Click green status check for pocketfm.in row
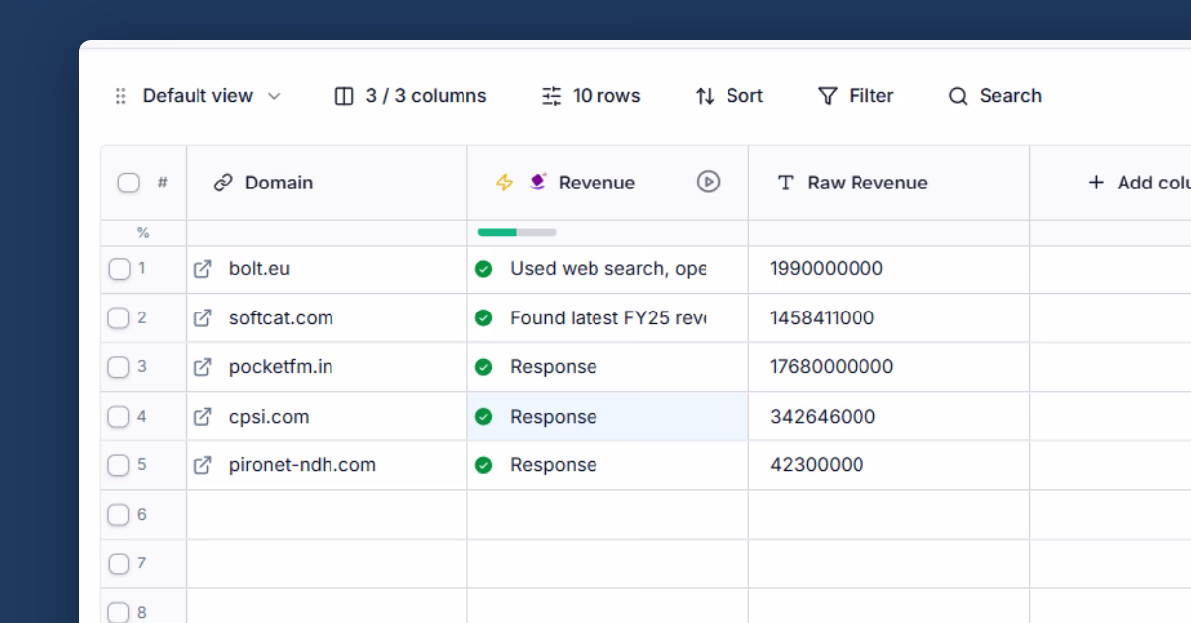The image size is (1191, 623). pyautogui.click(x=484, y=367)
